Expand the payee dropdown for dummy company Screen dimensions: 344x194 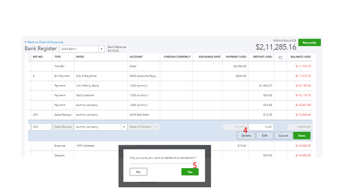[x=124, y=127]
